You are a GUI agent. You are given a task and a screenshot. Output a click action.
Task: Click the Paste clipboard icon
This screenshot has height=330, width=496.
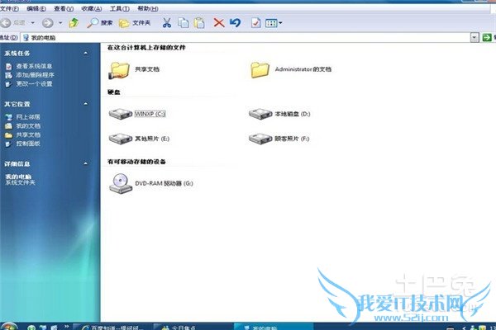pyautogui.click(x=199, y=23)
